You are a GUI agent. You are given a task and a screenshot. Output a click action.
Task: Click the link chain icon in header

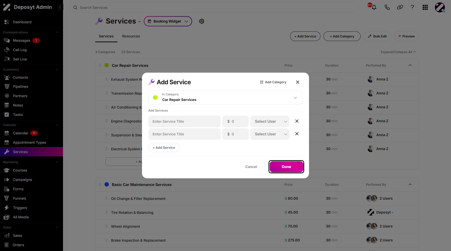(400, 7)
